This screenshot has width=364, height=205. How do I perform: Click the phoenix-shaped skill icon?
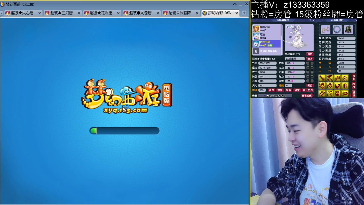tap(322, 86)
